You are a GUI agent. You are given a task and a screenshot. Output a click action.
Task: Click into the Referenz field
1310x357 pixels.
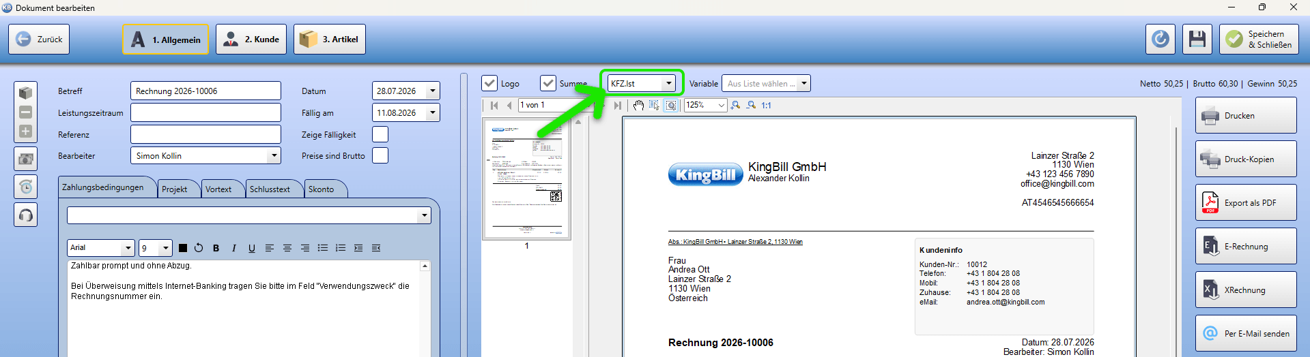point(205,134)
